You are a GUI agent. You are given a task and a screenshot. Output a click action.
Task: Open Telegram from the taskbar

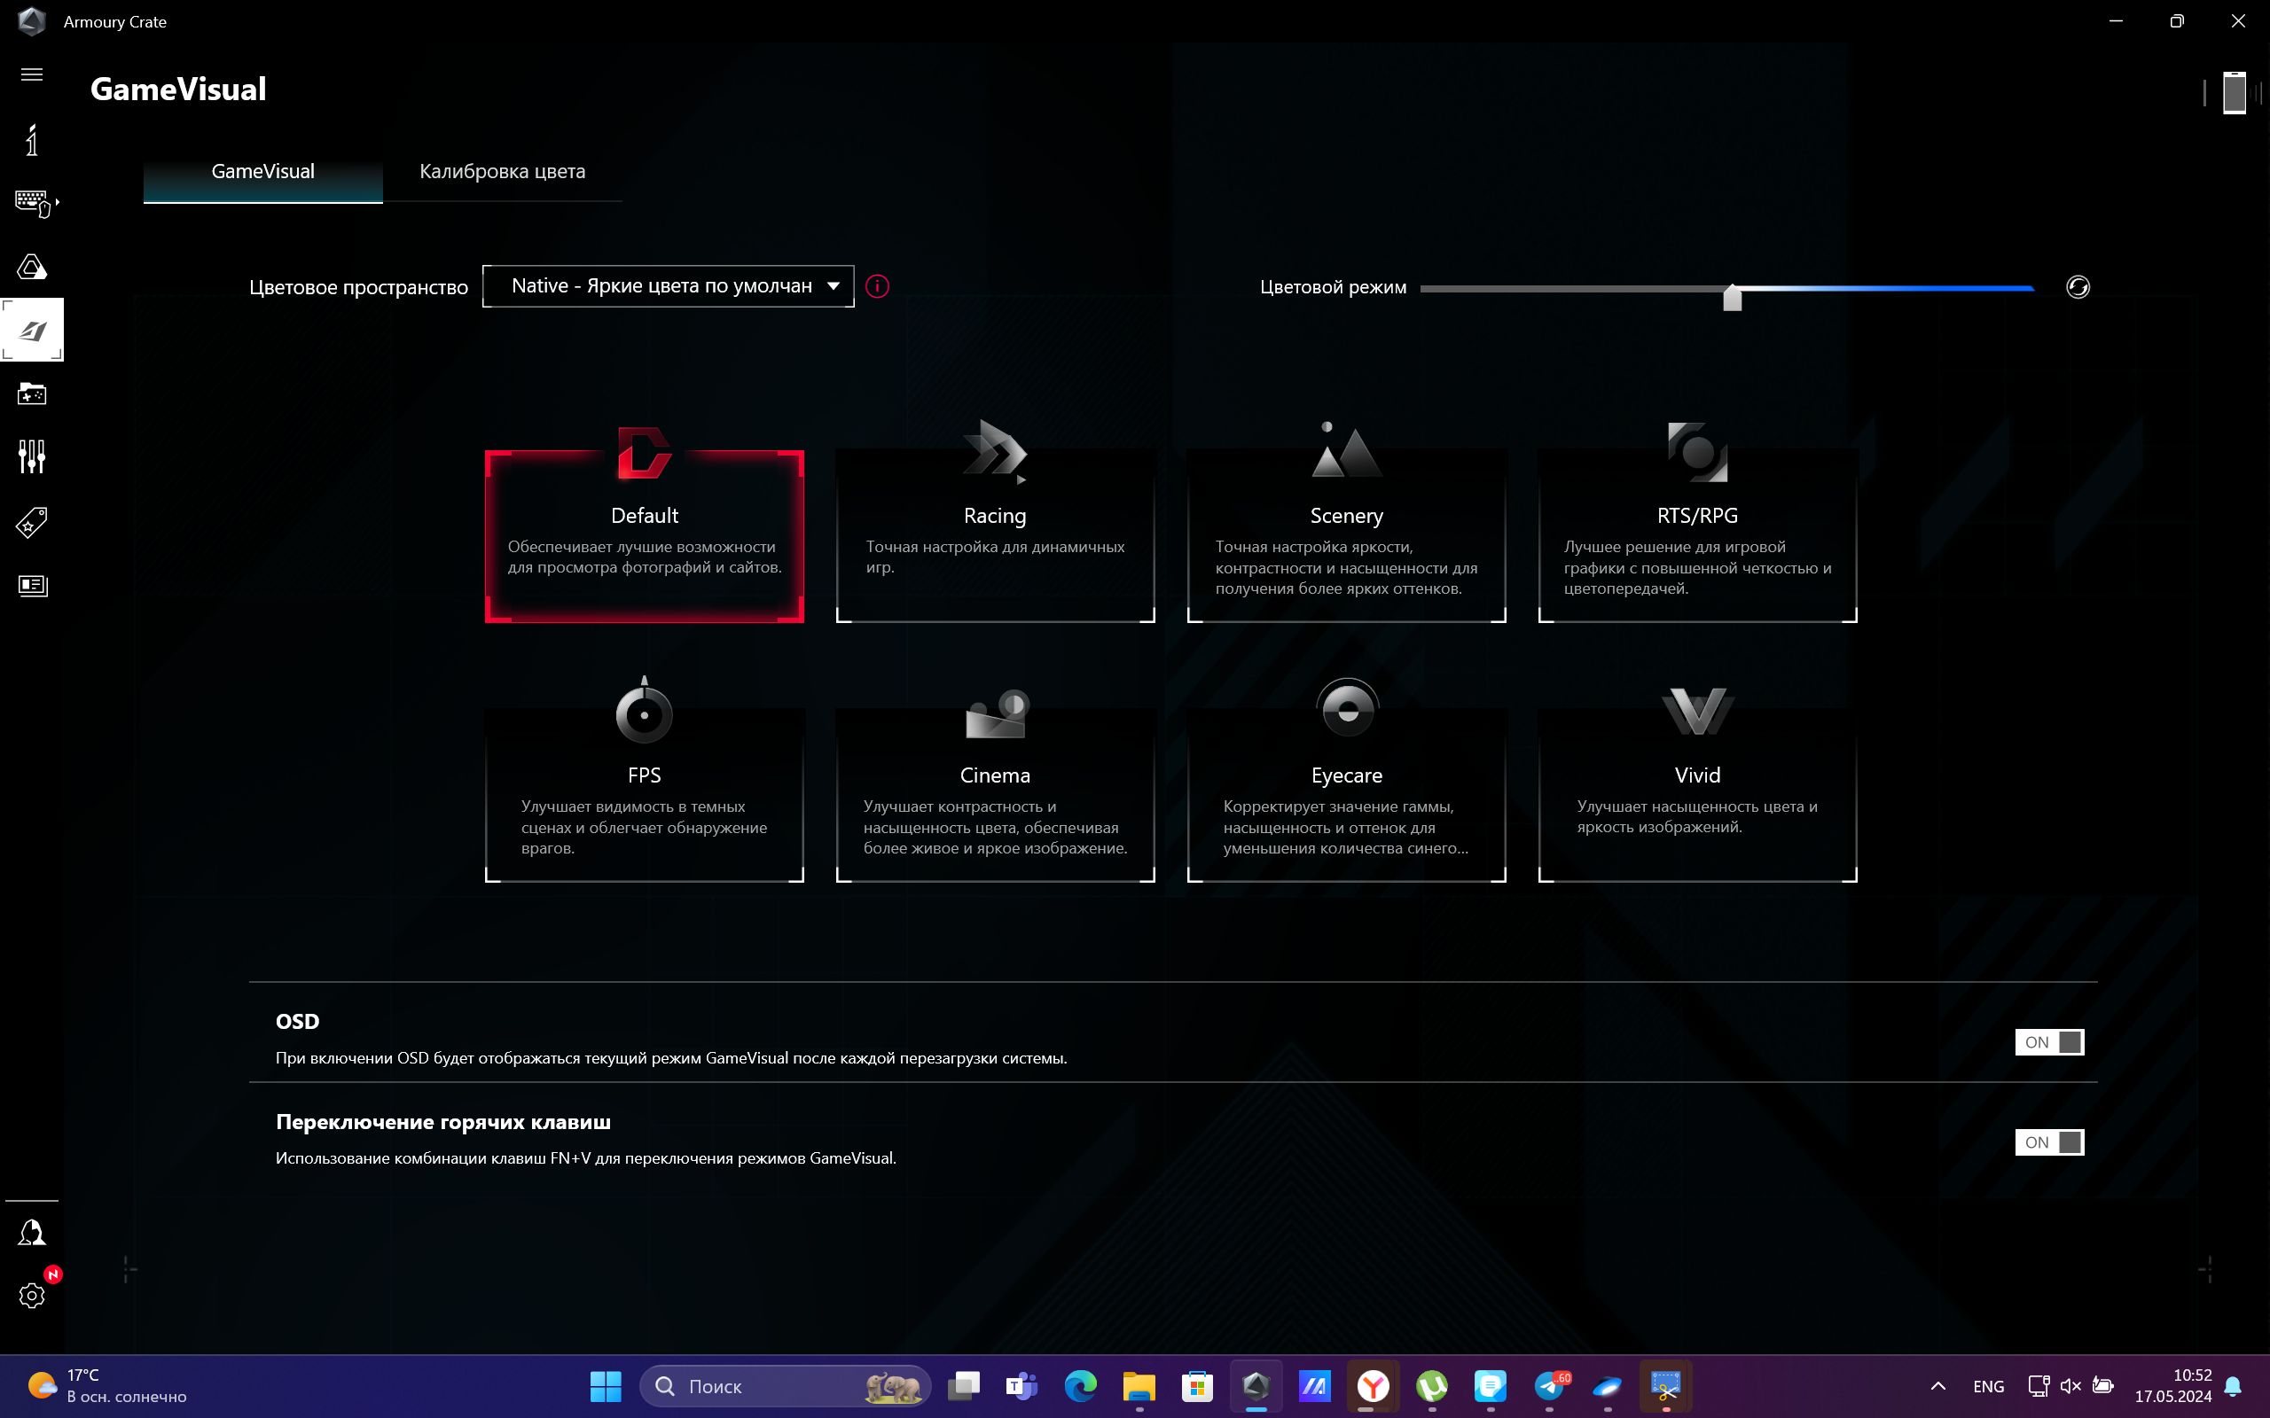[1550, 1386]
